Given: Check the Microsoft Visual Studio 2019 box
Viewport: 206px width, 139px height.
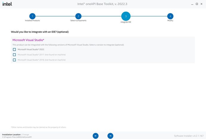Looking at the screenshot, I should pyautogui.click(x=14, y=60).
